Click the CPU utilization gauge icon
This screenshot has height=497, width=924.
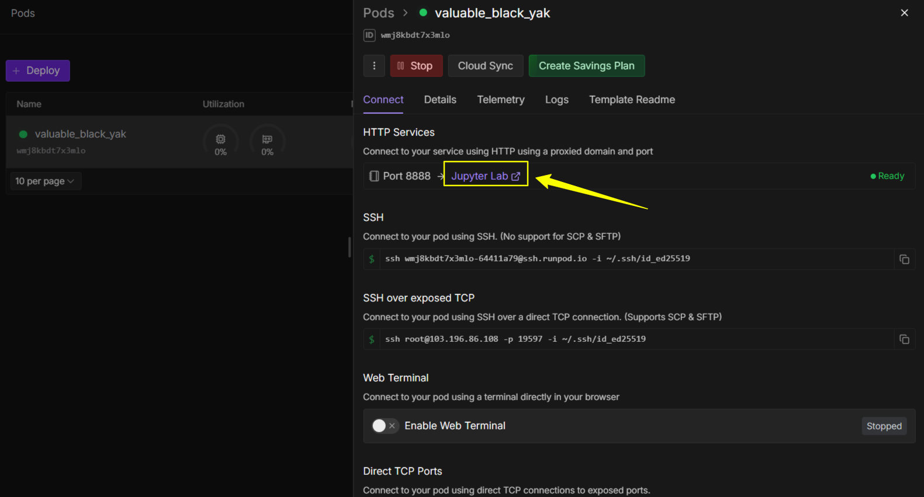220,140
